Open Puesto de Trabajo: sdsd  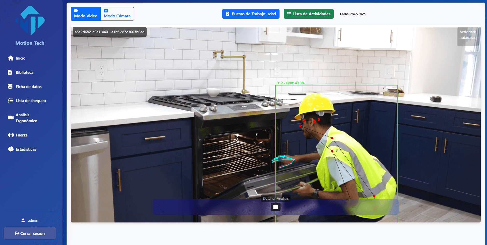coord(251,14)
